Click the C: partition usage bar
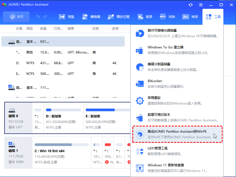236x177 pixels. (x=62, y=145)
